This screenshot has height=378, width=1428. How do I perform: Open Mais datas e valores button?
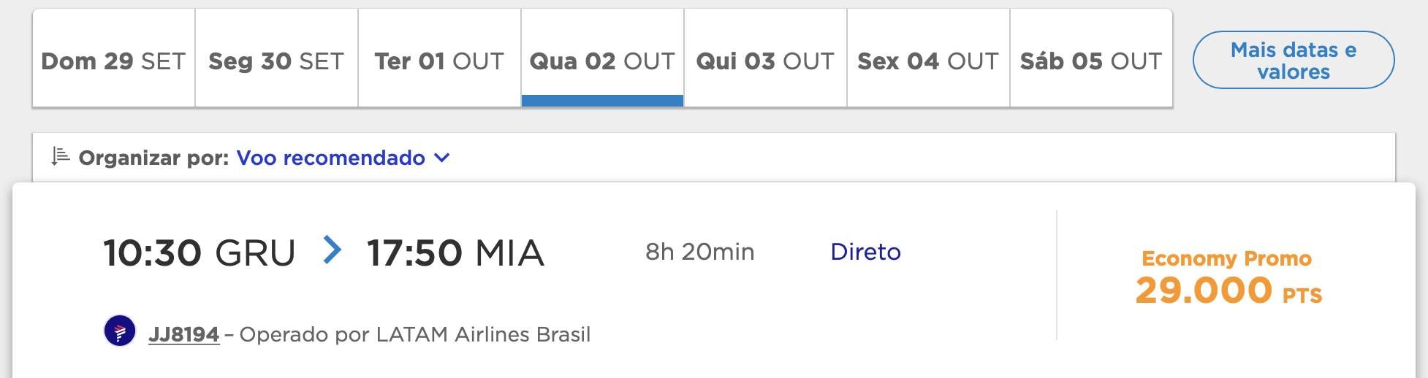point(1294,60)
